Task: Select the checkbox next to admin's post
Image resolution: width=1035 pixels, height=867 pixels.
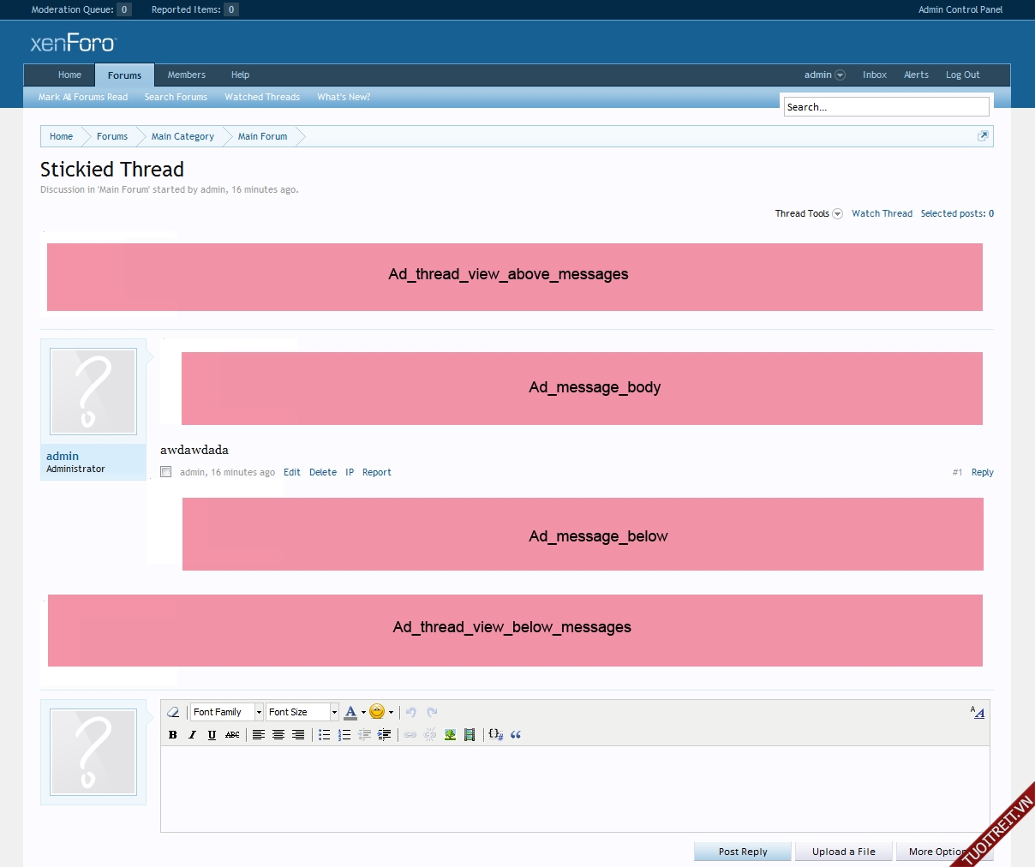Action: [x=166, y=472]
